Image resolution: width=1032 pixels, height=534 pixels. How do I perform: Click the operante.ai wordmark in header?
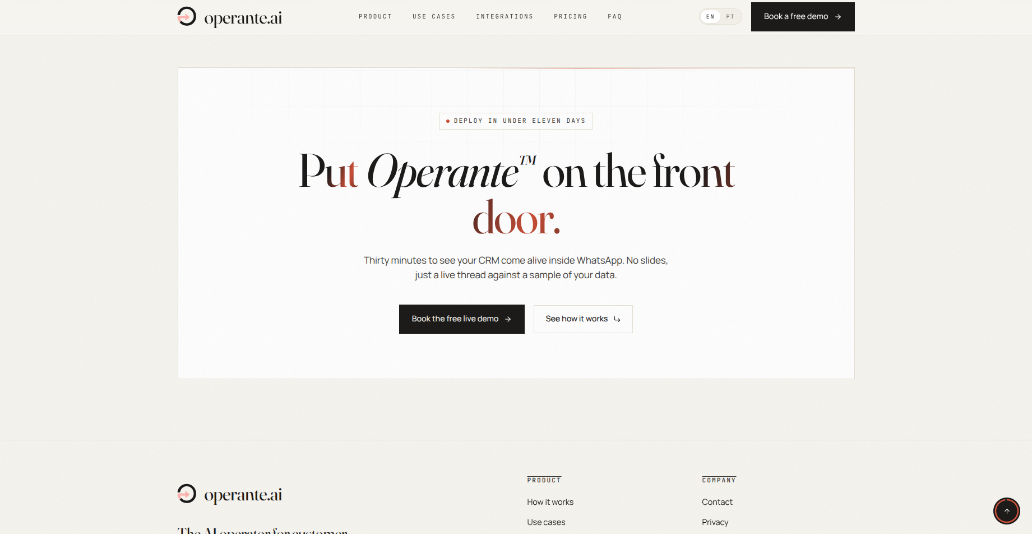tap(243, 18)
